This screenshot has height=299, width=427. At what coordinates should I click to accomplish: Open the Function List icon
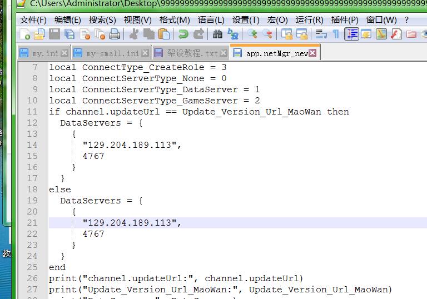click(396, 34)
